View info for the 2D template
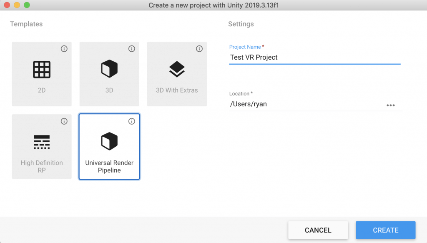The width and height of the screenshot is (427, 243). [64, 49]
